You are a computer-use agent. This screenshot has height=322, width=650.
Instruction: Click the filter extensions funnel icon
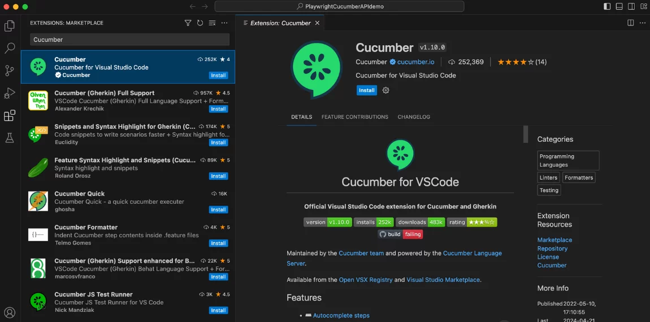coord(188,23)
